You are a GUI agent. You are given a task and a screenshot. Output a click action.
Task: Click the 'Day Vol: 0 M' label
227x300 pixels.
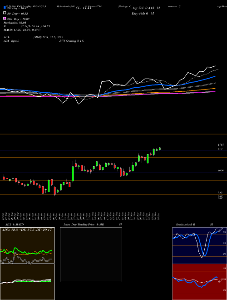pos(143,13)
